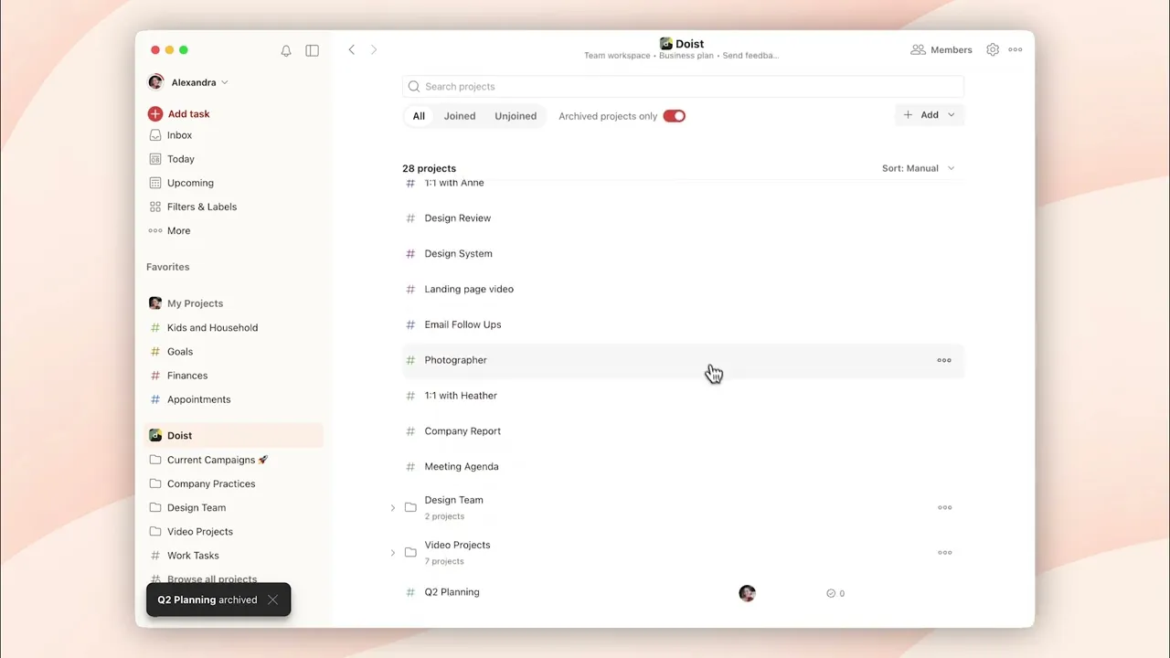Open the Design Review project row
The height and width of the screenshot is (658, 1170).
click(683, 218)
